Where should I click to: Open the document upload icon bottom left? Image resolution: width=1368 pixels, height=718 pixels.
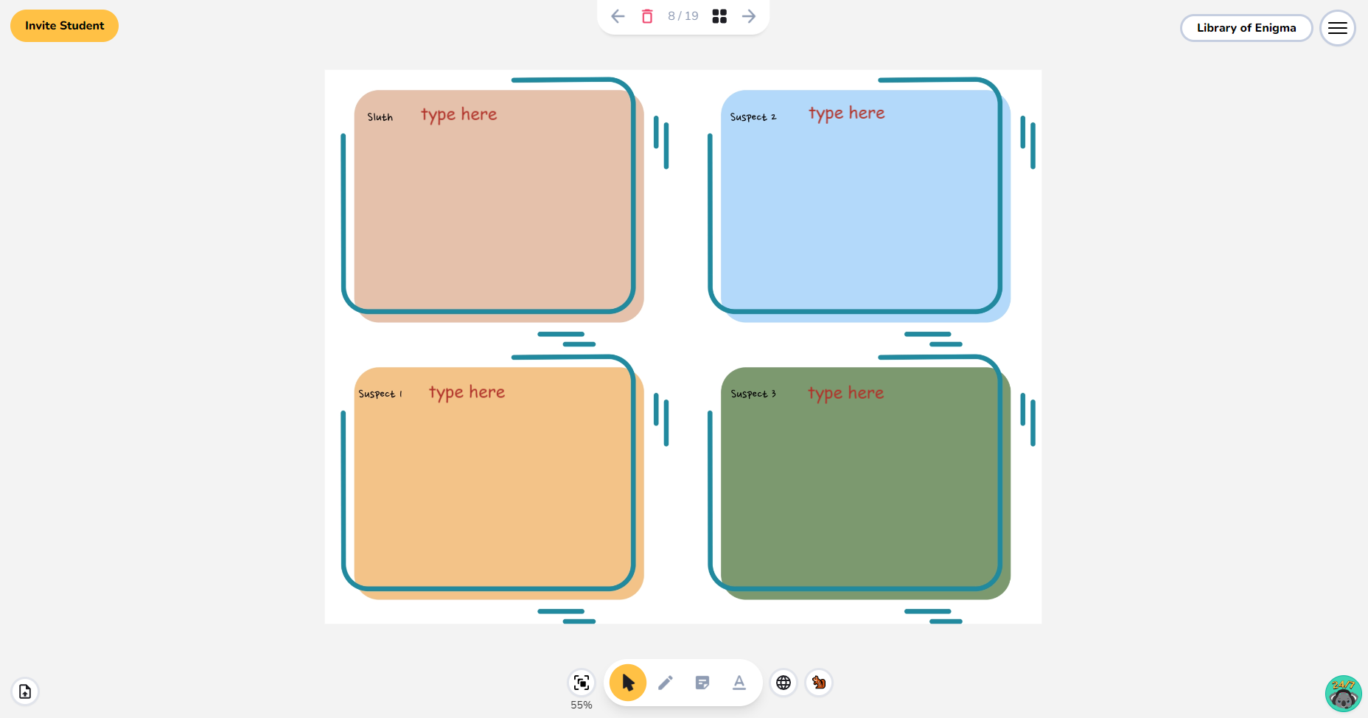click(x=24, y=691)
